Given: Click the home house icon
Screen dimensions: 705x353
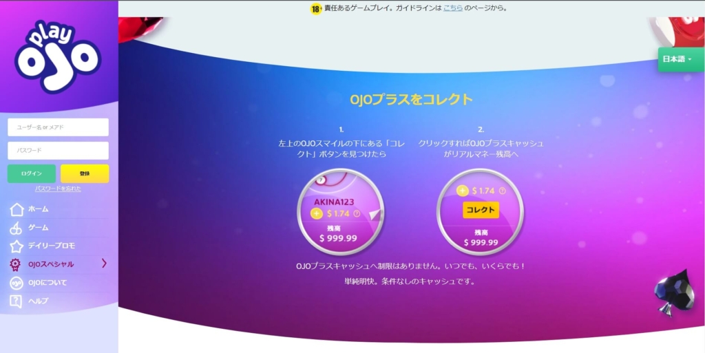Looking at the screenshot, I should click(x=17, y=209).
